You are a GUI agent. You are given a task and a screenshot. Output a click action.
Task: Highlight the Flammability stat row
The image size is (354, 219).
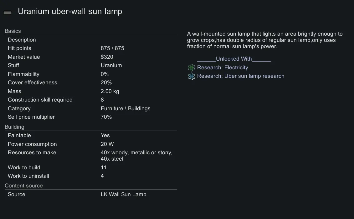tap(91, 74)
